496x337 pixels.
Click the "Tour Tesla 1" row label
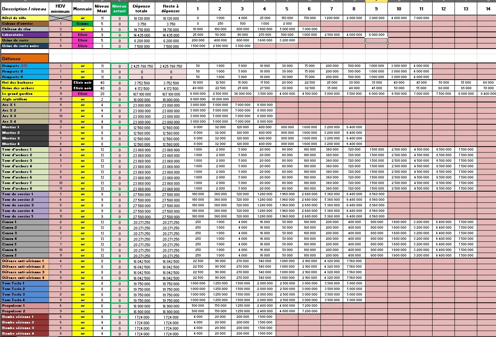(x=25, y=283)
